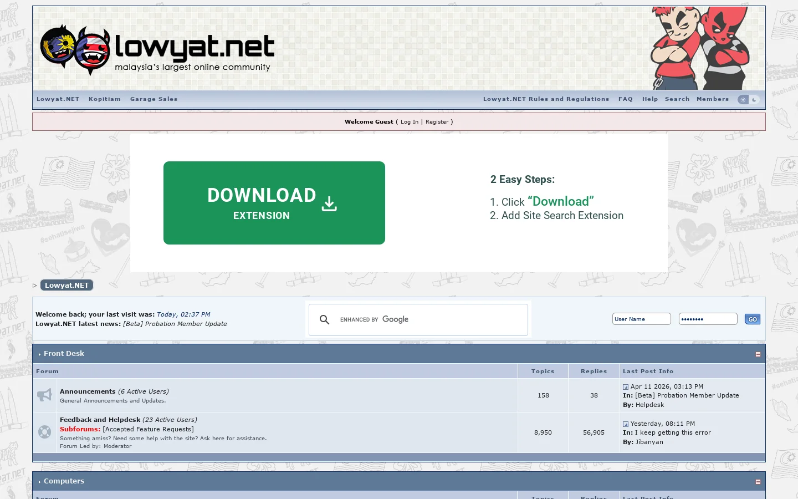Click the Download Extension button
This screenshot has width=798, height=499.
(x=274, y=203)
